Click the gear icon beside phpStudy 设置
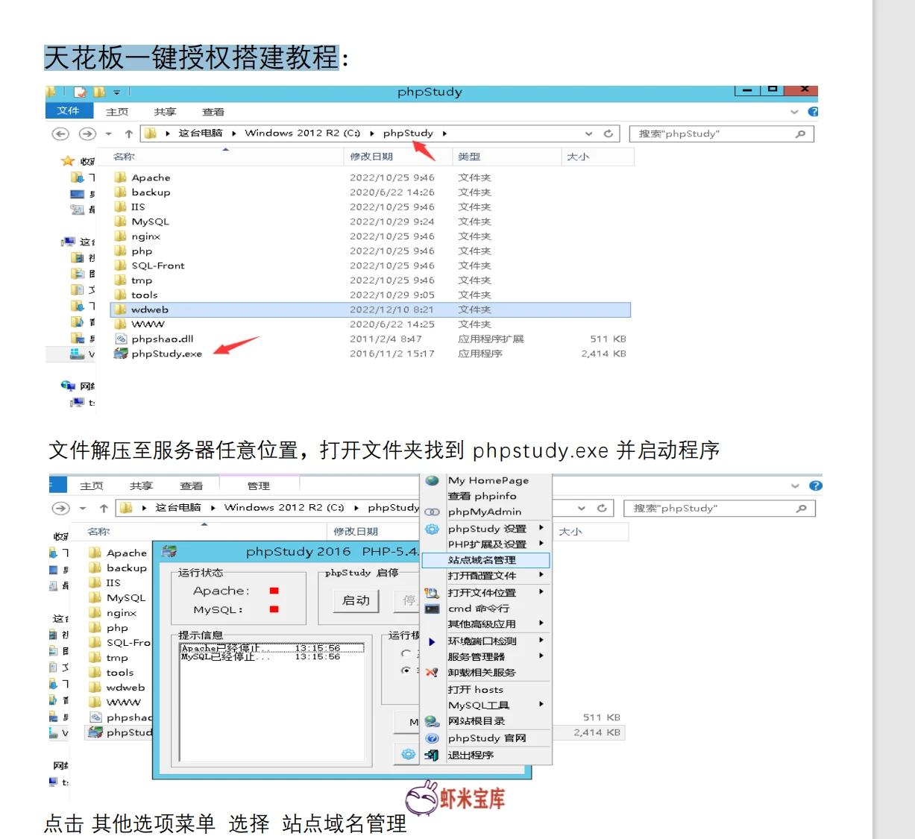This screenshot has height=839, width=915. tap(432, 529)
